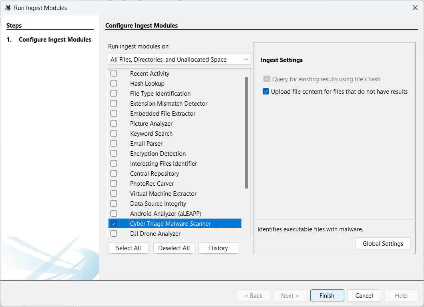The height and width of the screenshot is (307, 424).
Task: Select the Email Parser list entry
Action: [146, 143]
